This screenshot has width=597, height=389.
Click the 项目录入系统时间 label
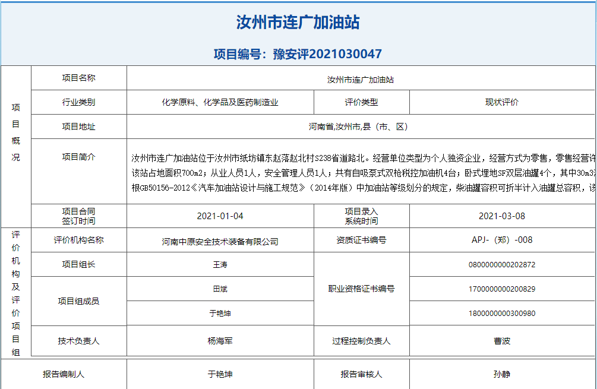(361, 216)
